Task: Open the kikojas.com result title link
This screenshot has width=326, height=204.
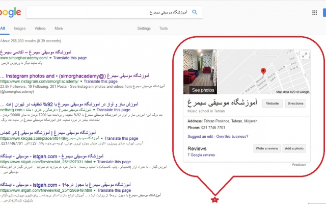Action: pos(48,133)
